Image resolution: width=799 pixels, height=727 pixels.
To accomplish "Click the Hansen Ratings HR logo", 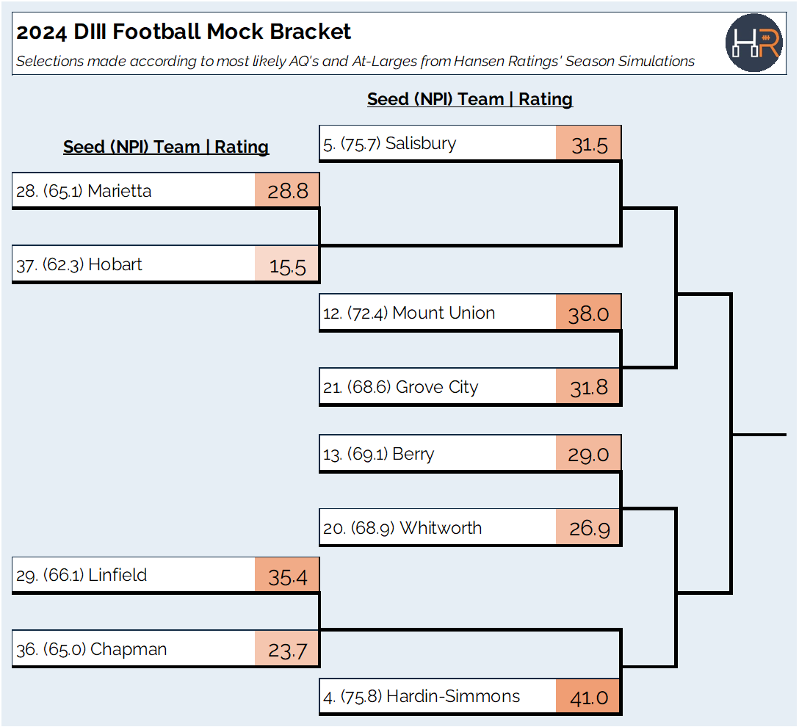I will (753, 43).
